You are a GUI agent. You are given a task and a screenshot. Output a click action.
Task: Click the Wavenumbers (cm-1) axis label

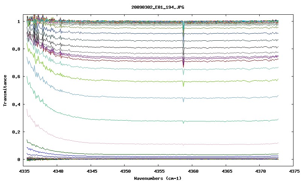(x=158, y=178)
